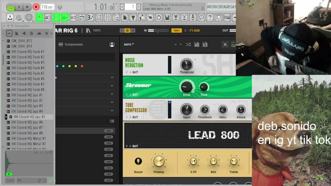Toggle the green overdub button

point(65,18)
